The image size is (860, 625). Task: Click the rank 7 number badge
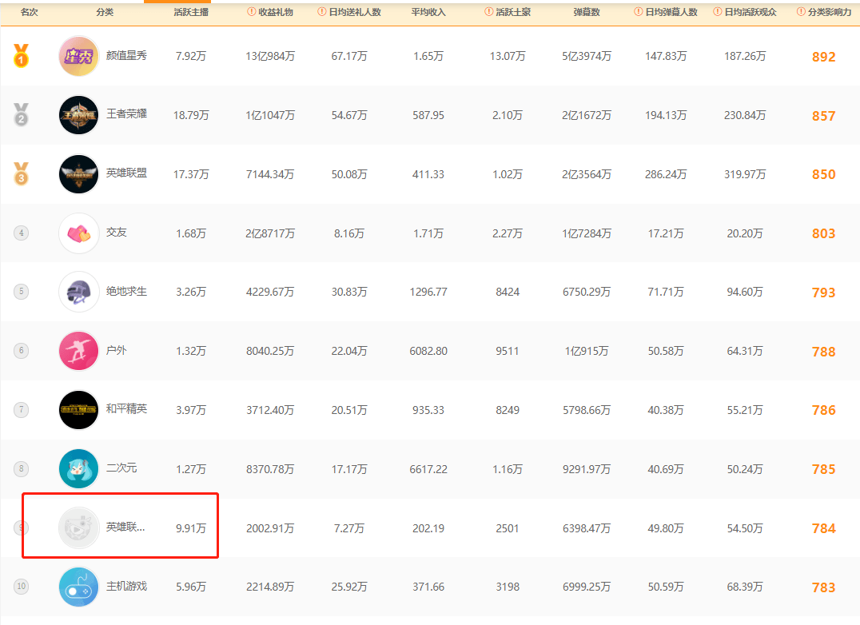[21, 409]
